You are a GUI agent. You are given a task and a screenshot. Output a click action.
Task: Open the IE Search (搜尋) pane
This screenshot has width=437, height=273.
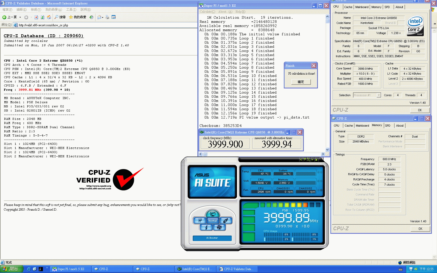pyautogui.click(x=60, y=17)
